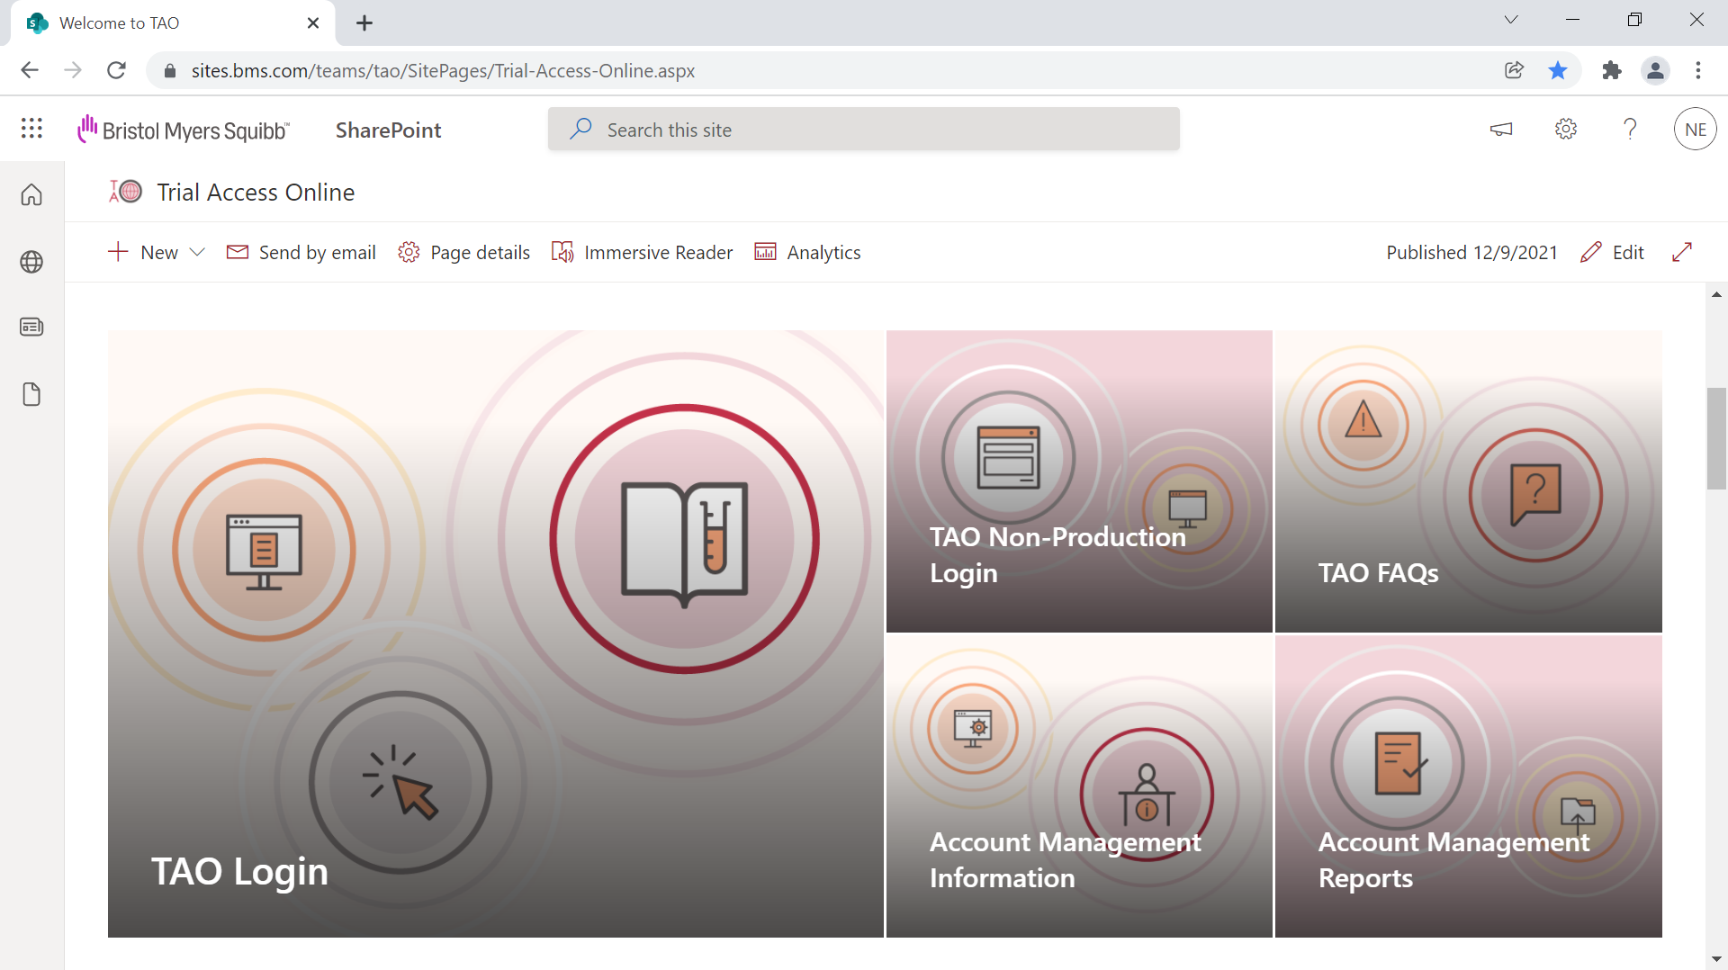The height and width of the screenshot is (970, 1728).
Task: Click the Published 12/9/2021 status text
Action: coord(1471,252)
